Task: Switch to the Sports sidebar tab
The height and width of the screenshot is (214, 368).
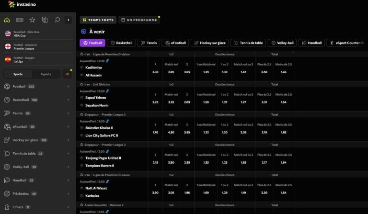Action: 18,74
